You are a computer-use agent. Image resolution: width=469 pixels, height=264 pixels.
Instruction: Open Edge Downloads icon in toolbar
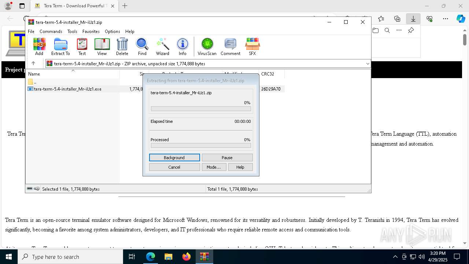point(413,19)
